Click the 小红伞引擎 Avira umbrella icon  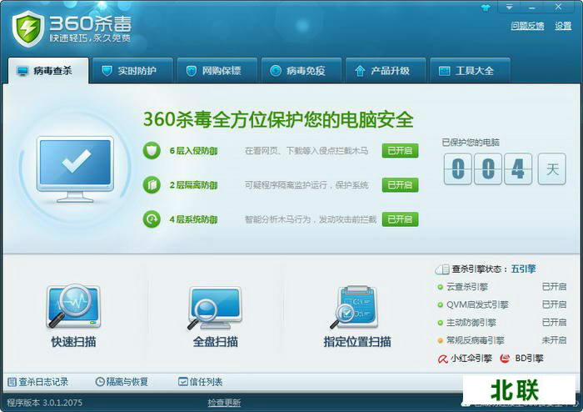pos(443,359)
